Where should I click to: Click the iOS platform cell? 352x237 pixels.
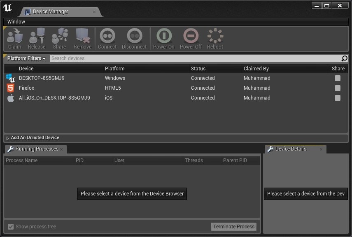point(109,98)
